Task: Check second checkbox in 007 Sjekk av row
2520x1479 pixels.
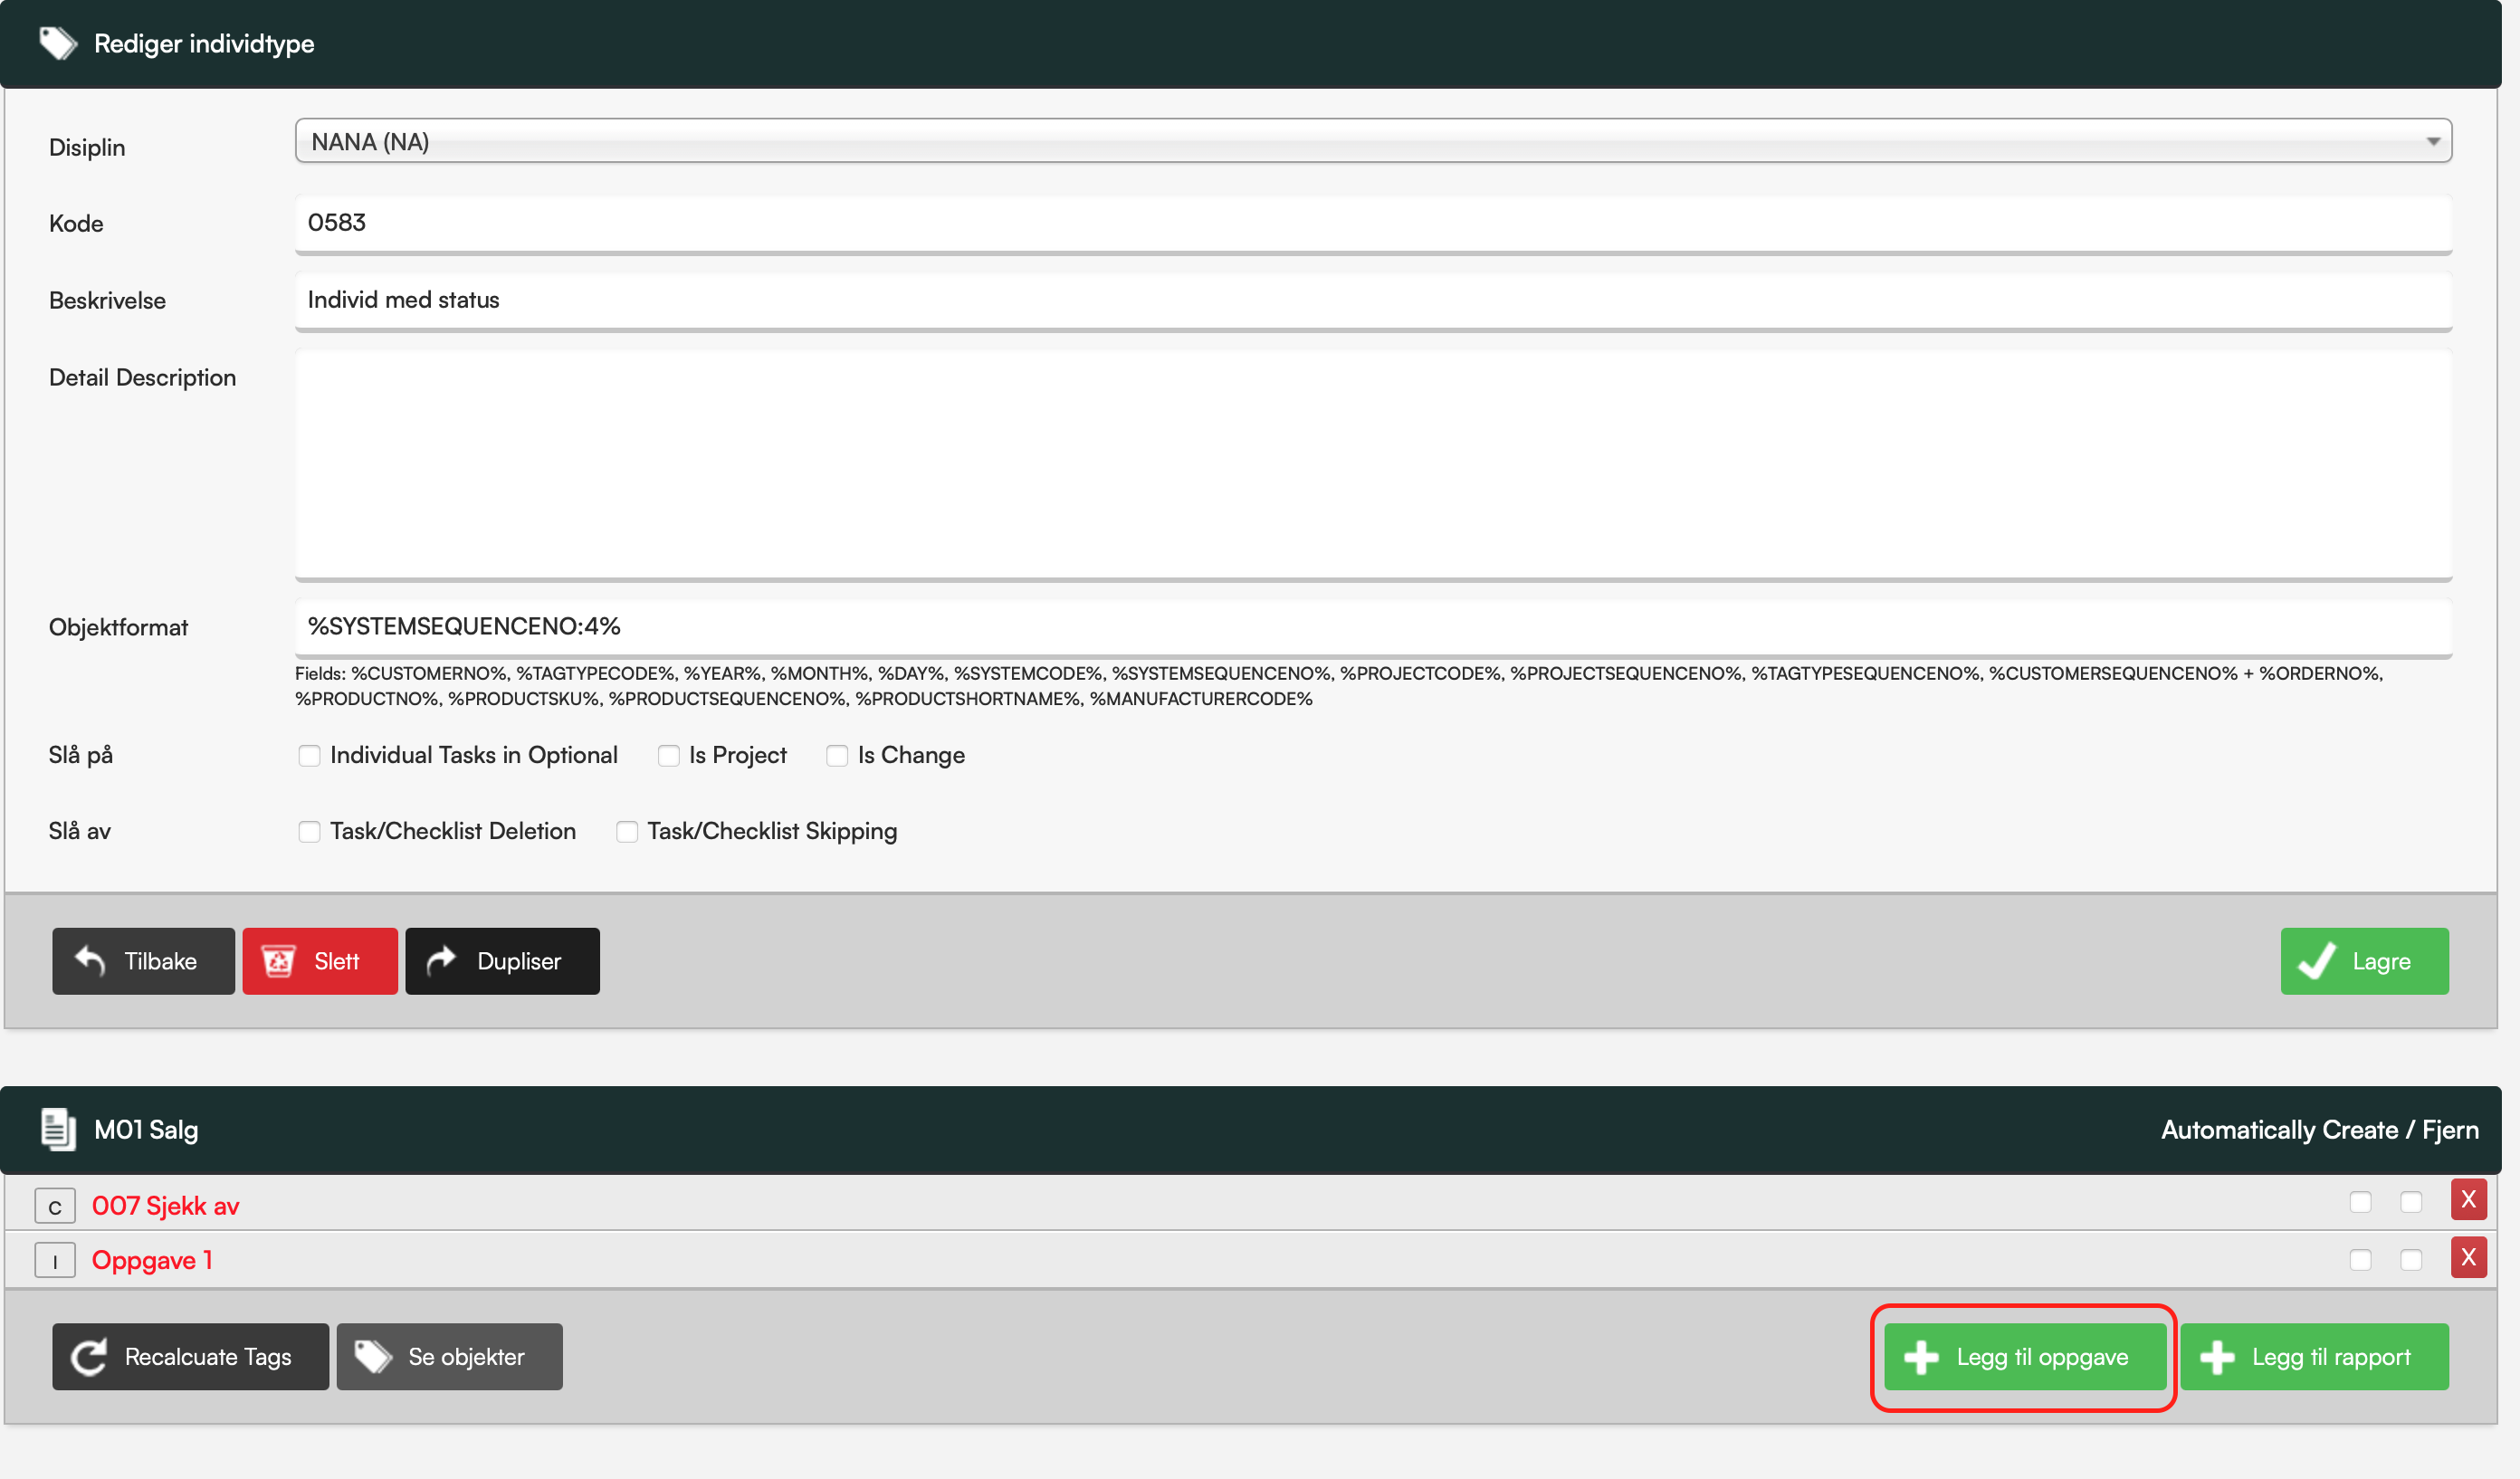Action: tap(2411, 1202)
